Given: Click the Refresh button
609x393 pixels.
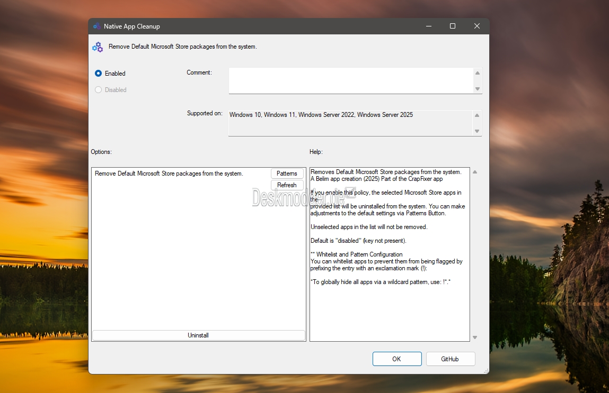Looking at the screenshot, I should pos(287,185).
